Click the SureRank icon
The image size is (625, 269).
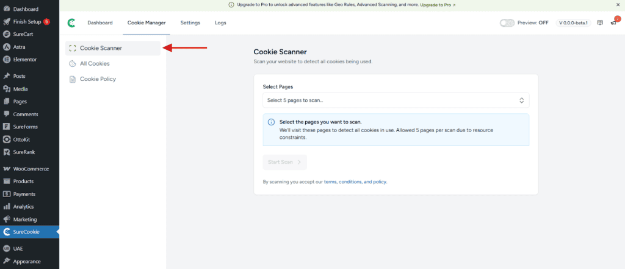click(x=6, y=152)
